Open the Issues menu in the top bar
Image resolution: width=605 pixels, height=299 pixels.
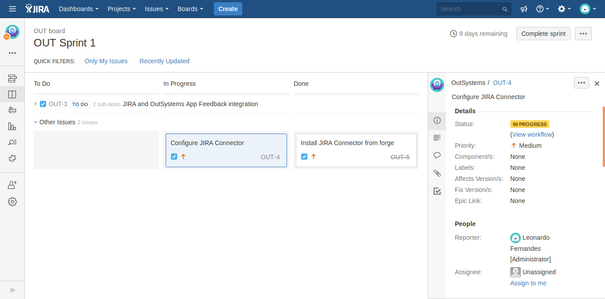(x=156, y=9)
